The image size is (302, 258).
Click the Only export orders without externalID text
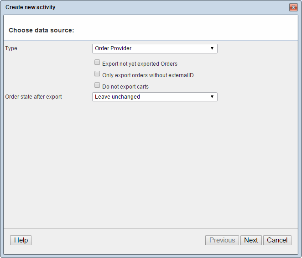pos(148,75)
